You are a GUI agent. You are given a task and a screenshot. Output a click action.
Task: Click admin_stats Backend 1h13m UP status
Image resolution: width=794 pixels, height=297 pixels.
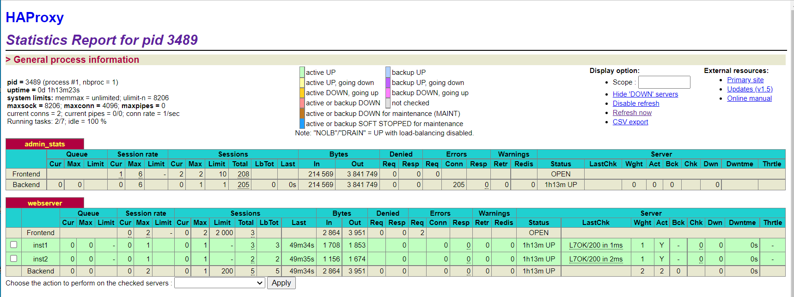[561, 185]
